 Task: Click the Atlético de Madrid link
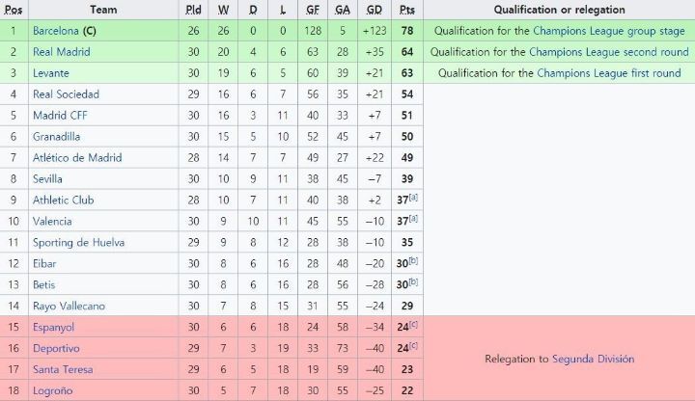(78, 158)
